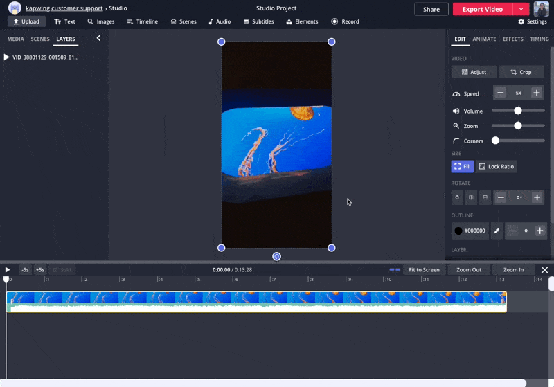
Task: Open the Elements toolbar item
Action: [x=302, y=21]
